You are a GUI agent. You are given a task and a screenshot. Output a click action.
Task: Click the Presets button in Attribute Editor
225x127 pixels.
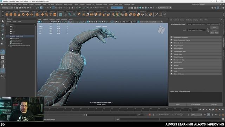(214, 30)
